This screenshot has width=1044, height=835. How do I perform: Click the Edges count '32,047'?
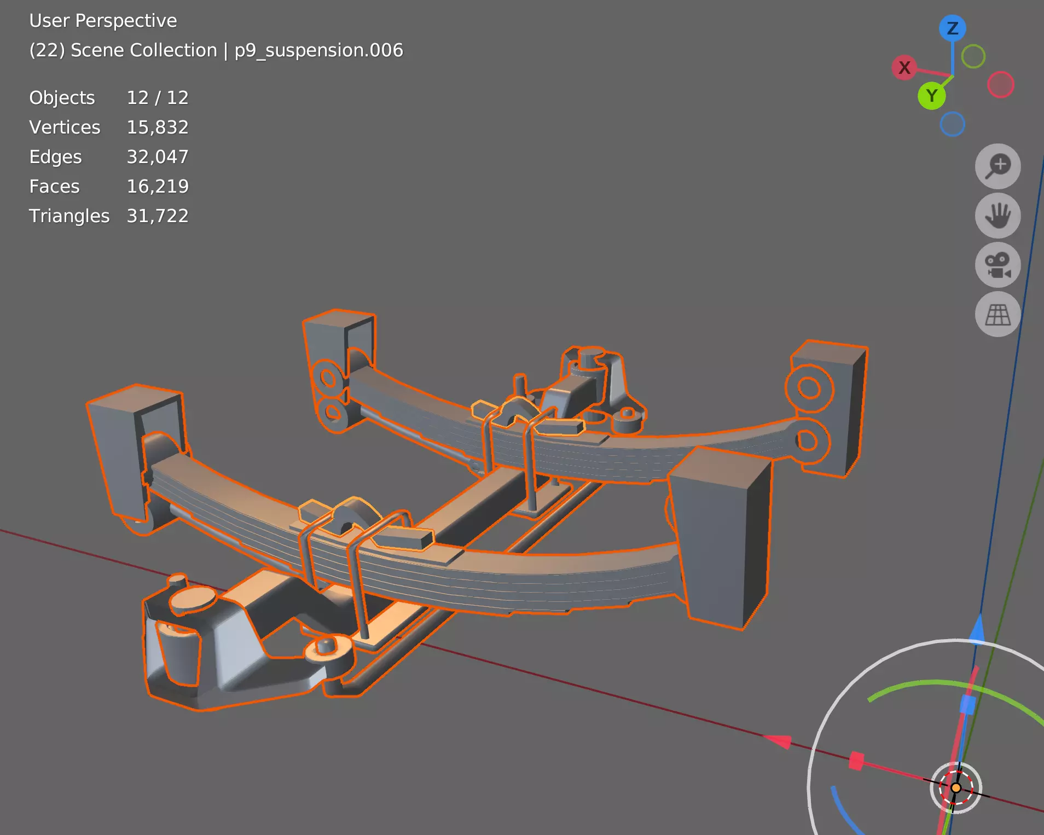(x=158, y=156)
